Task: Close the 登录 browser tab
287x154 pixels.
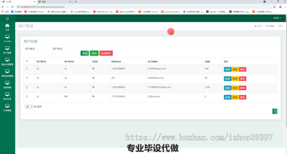Action: (70, 2)
